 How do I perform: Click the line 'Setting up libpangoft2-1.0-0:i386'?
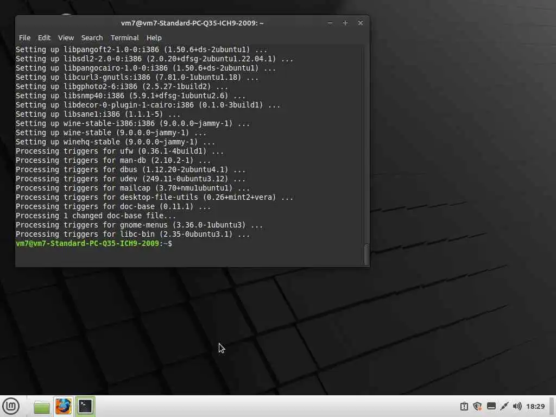coord(142,49)
